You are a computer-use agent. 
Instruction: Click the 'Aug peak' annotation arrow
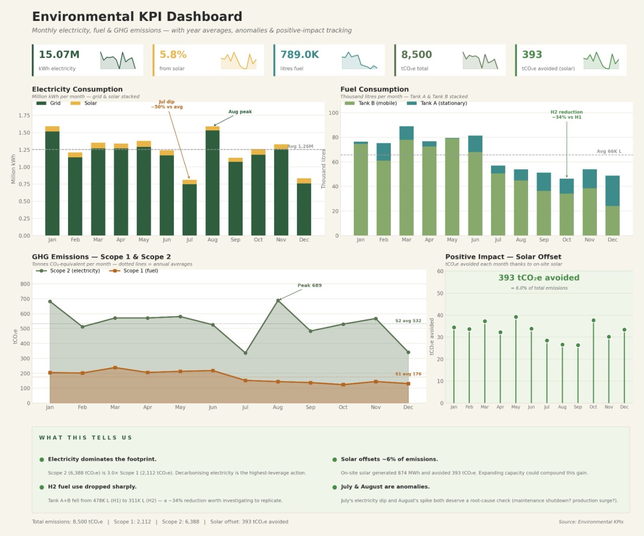[x=240, y=112]
